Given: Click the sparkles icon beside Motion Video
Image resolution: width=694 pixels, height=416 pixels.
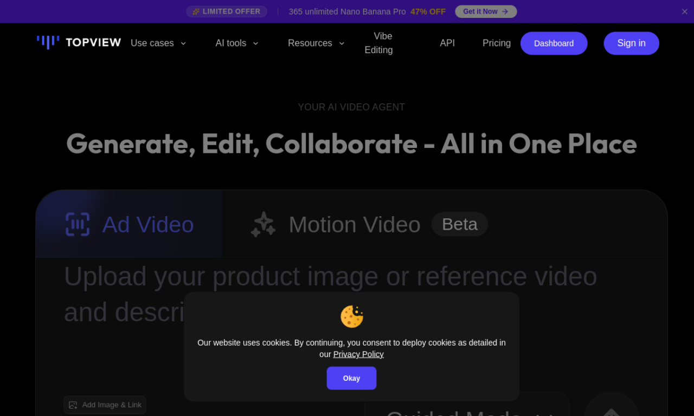Looking at the screenshot, I should point(263,224).
